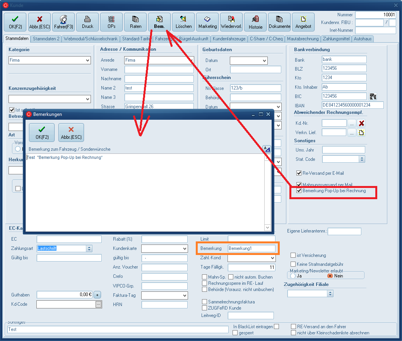This screenshot has width=402, height=341.
Task: Switch to the Stammdaten 2 tab
Action: pos(46,39)
